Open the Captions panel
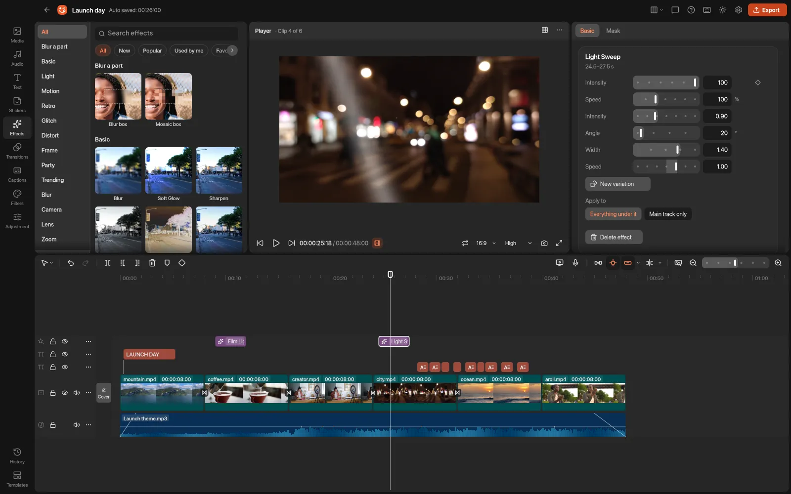 [x=17, y=174]
